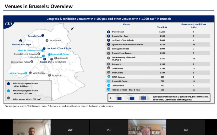Click number 1 bullet in Brussels Expo table row
This screenshot has height=135, width=217.
coord(108,32)
